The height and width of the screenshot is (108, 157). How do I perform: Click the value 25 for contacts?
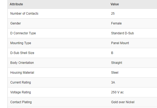(113, 14)
